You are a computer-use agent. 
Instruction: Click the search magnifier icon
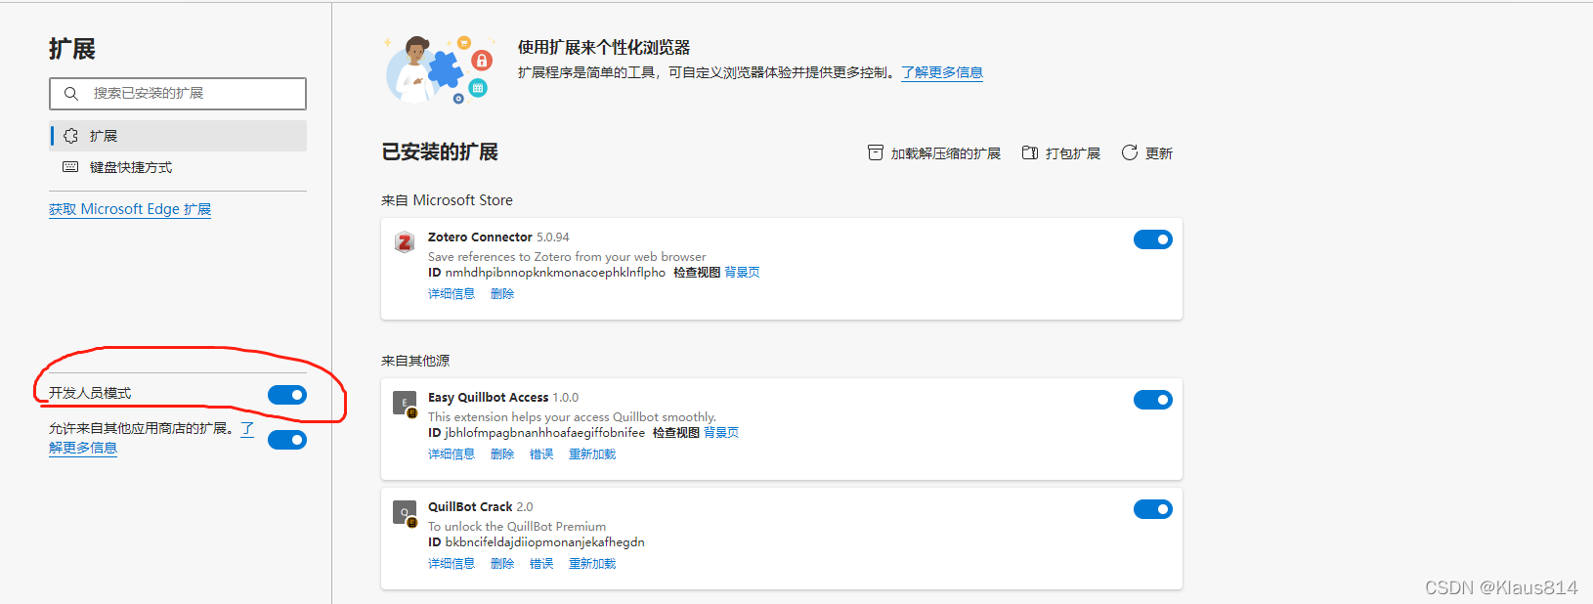click(x=71, y=94)
